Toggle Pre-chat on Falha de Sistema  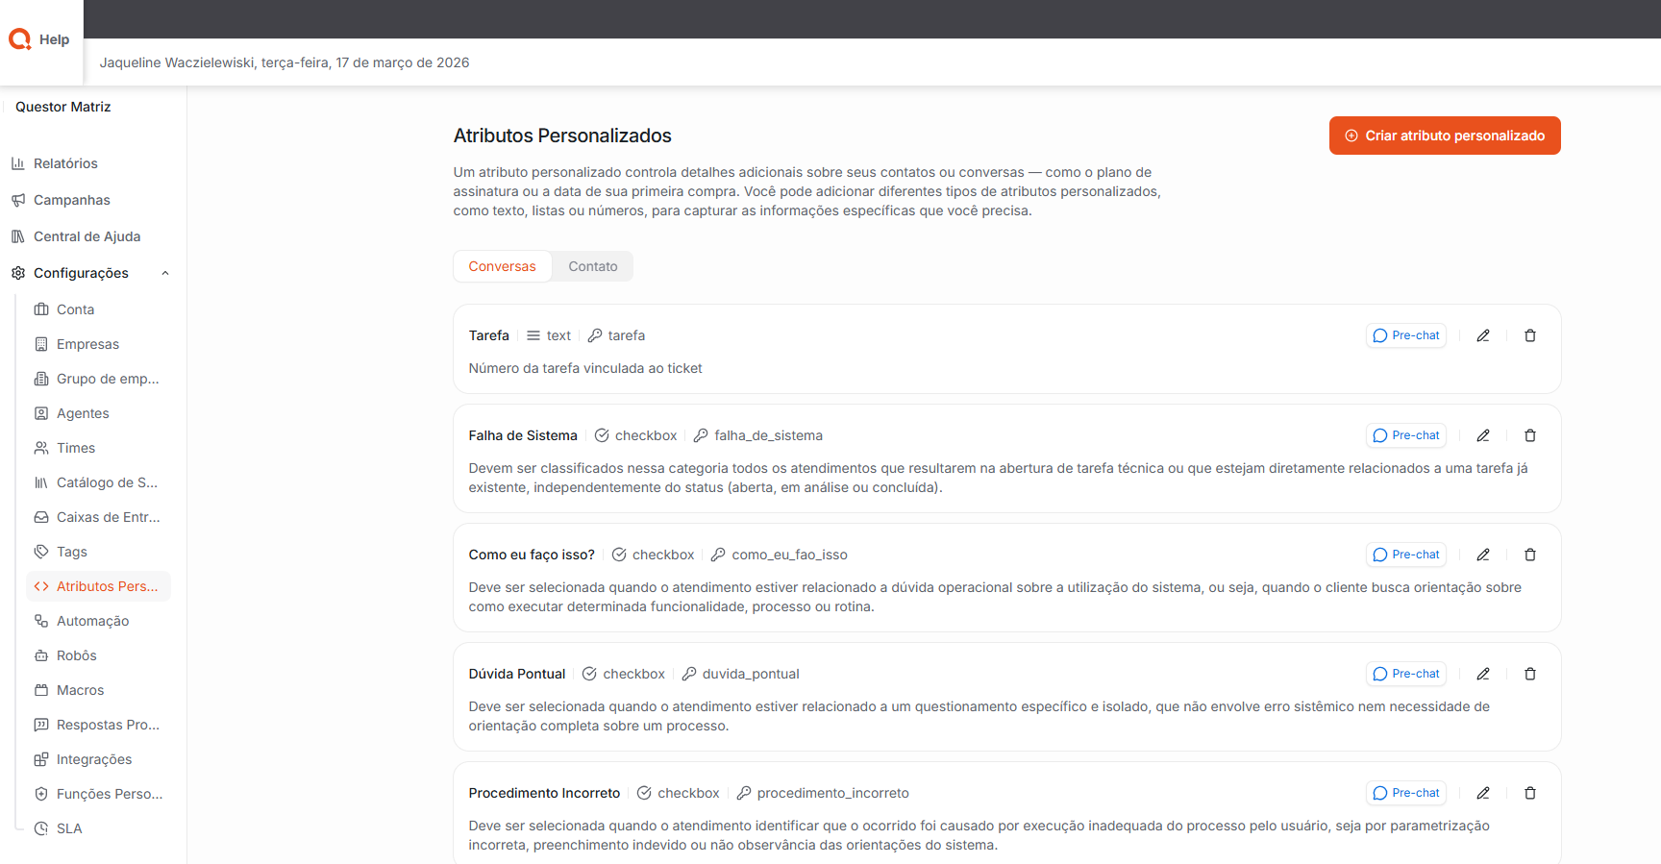coord(1405,435)
